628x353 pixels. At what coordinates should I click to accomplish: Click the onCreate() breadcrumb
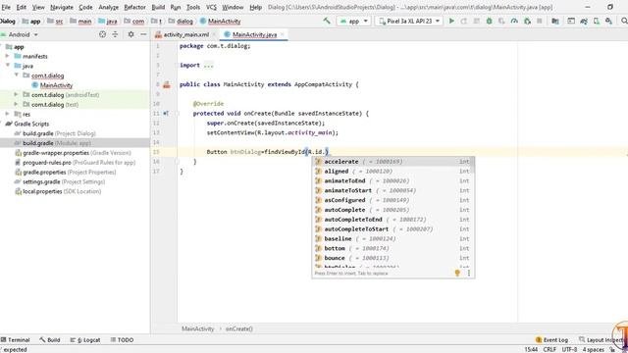[x=238, y=328]
